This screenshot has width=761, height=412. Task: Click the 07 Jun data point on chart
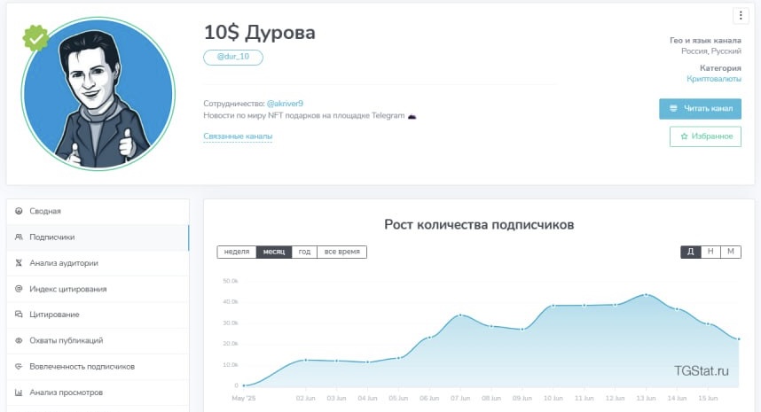coord(460,315)
